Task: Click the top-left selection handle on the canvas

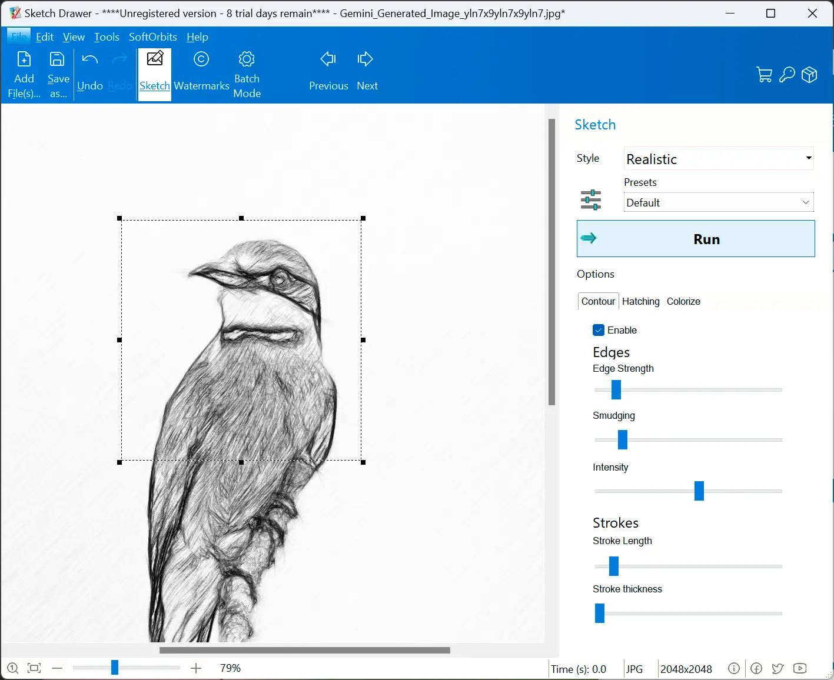Action: [119, 218]
